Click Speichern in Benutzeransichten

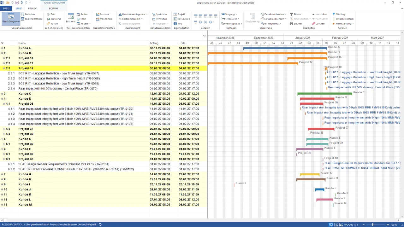pyautogui.click(x=159, y=14)
